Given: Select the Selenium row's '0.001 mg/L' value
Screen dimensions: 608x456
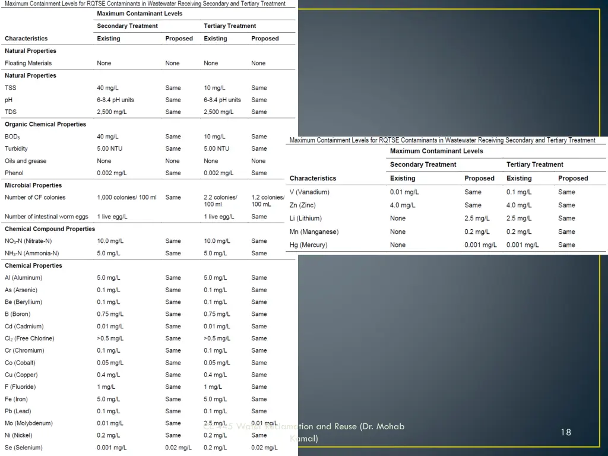Looking at the screenshot, I should (x=112, y=448).
